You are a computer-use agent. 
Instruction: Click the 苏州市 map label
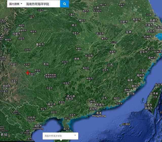pyautogui.click(x=151, y=31)
